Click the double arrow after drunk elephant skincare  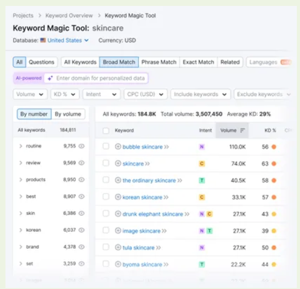point(187,214)
